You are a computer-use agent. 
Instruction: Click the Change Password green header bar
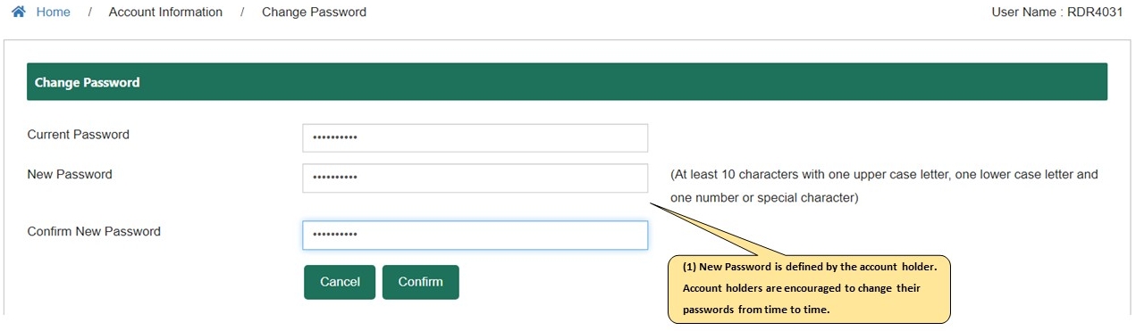tap(567, 82)
